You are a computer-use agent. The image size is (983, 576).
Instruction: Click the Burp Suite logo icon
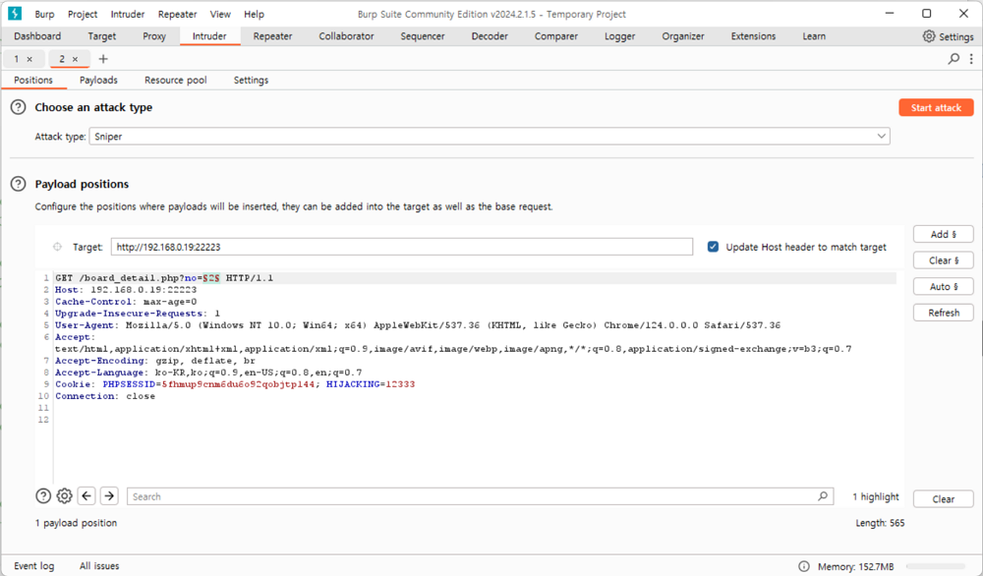pos(15,13)
